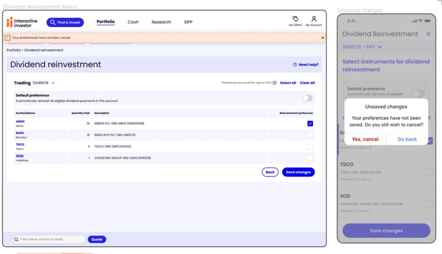Select the BARCLAYS PLC ORD GBP0.25 description
Viewport: 442px width, 254px height.
[115, 135]
